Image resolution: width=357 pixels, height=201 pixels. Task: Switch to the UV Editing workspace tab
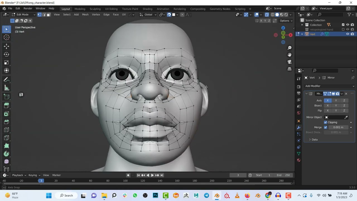pos(111,9)
